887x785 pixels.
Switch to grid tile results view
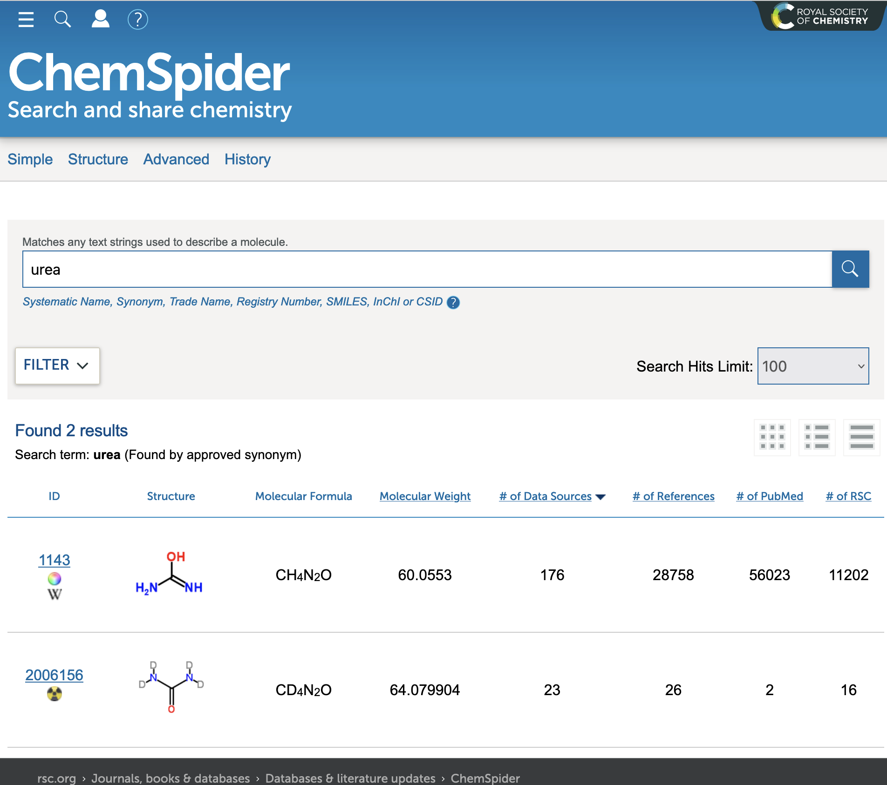(772, 437)
